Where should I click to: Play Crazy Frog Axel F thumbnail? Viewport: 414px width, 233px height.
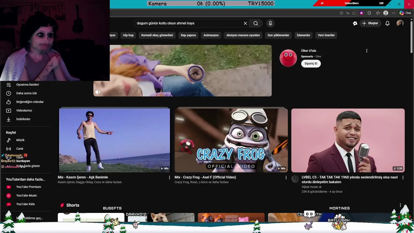[231, 140]
